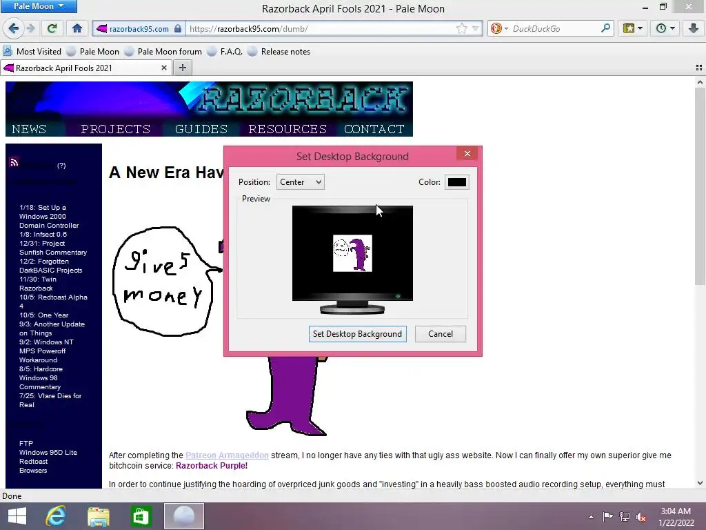The width and height of the screenshot is (706, 530).
Task: Open the downloads arrow button
Action: pos(694,28)
